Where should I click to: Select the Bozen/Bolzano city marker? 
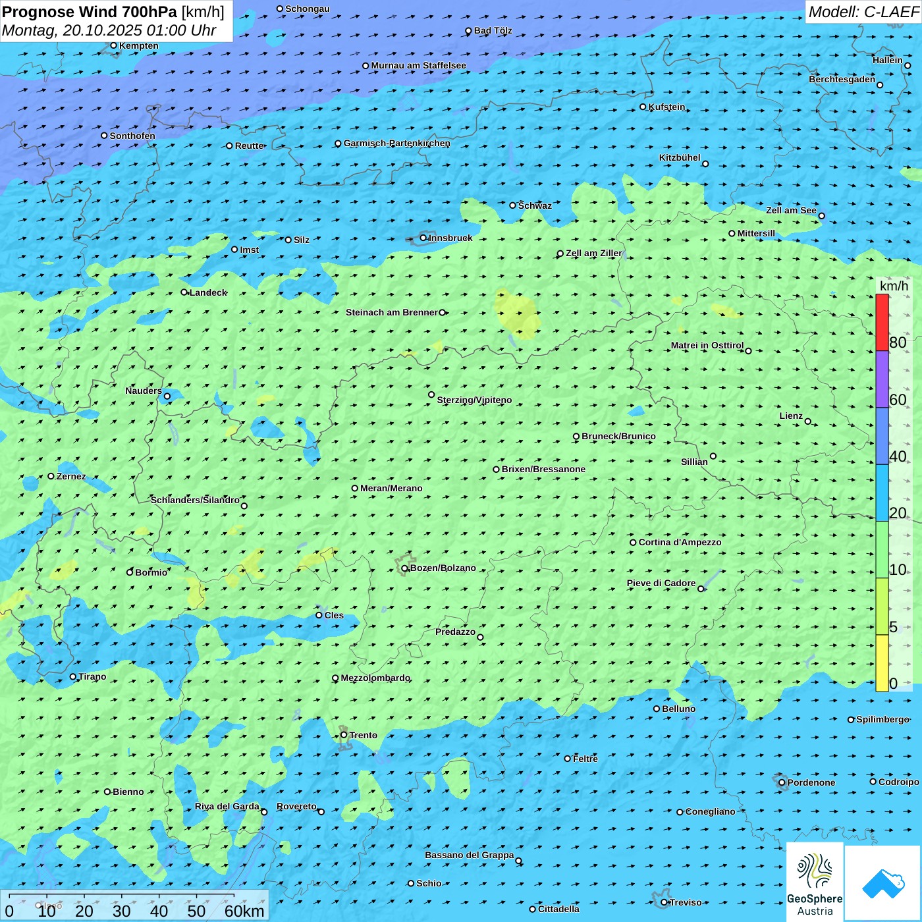tap(405, 568)
